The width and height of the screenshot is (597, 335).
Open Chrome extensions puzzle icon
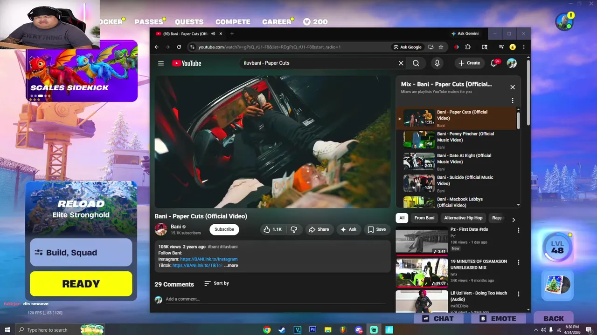pos(468,47)
